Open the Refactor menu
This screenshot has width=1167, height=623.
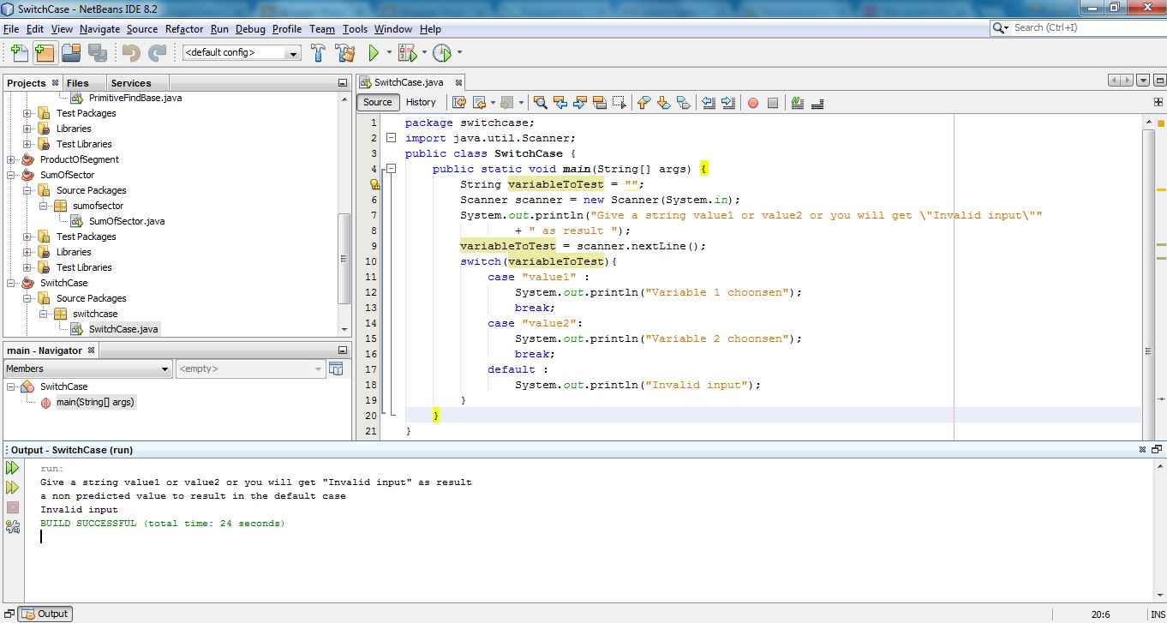[183, 28]
